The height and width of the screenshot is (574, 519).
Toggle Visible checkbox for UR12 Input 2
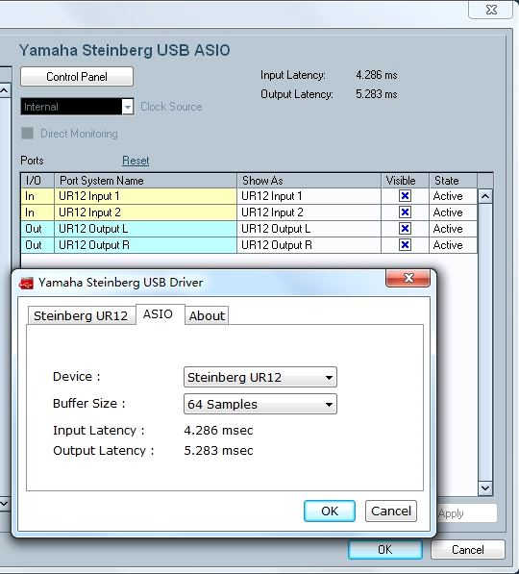click(405, 212)
